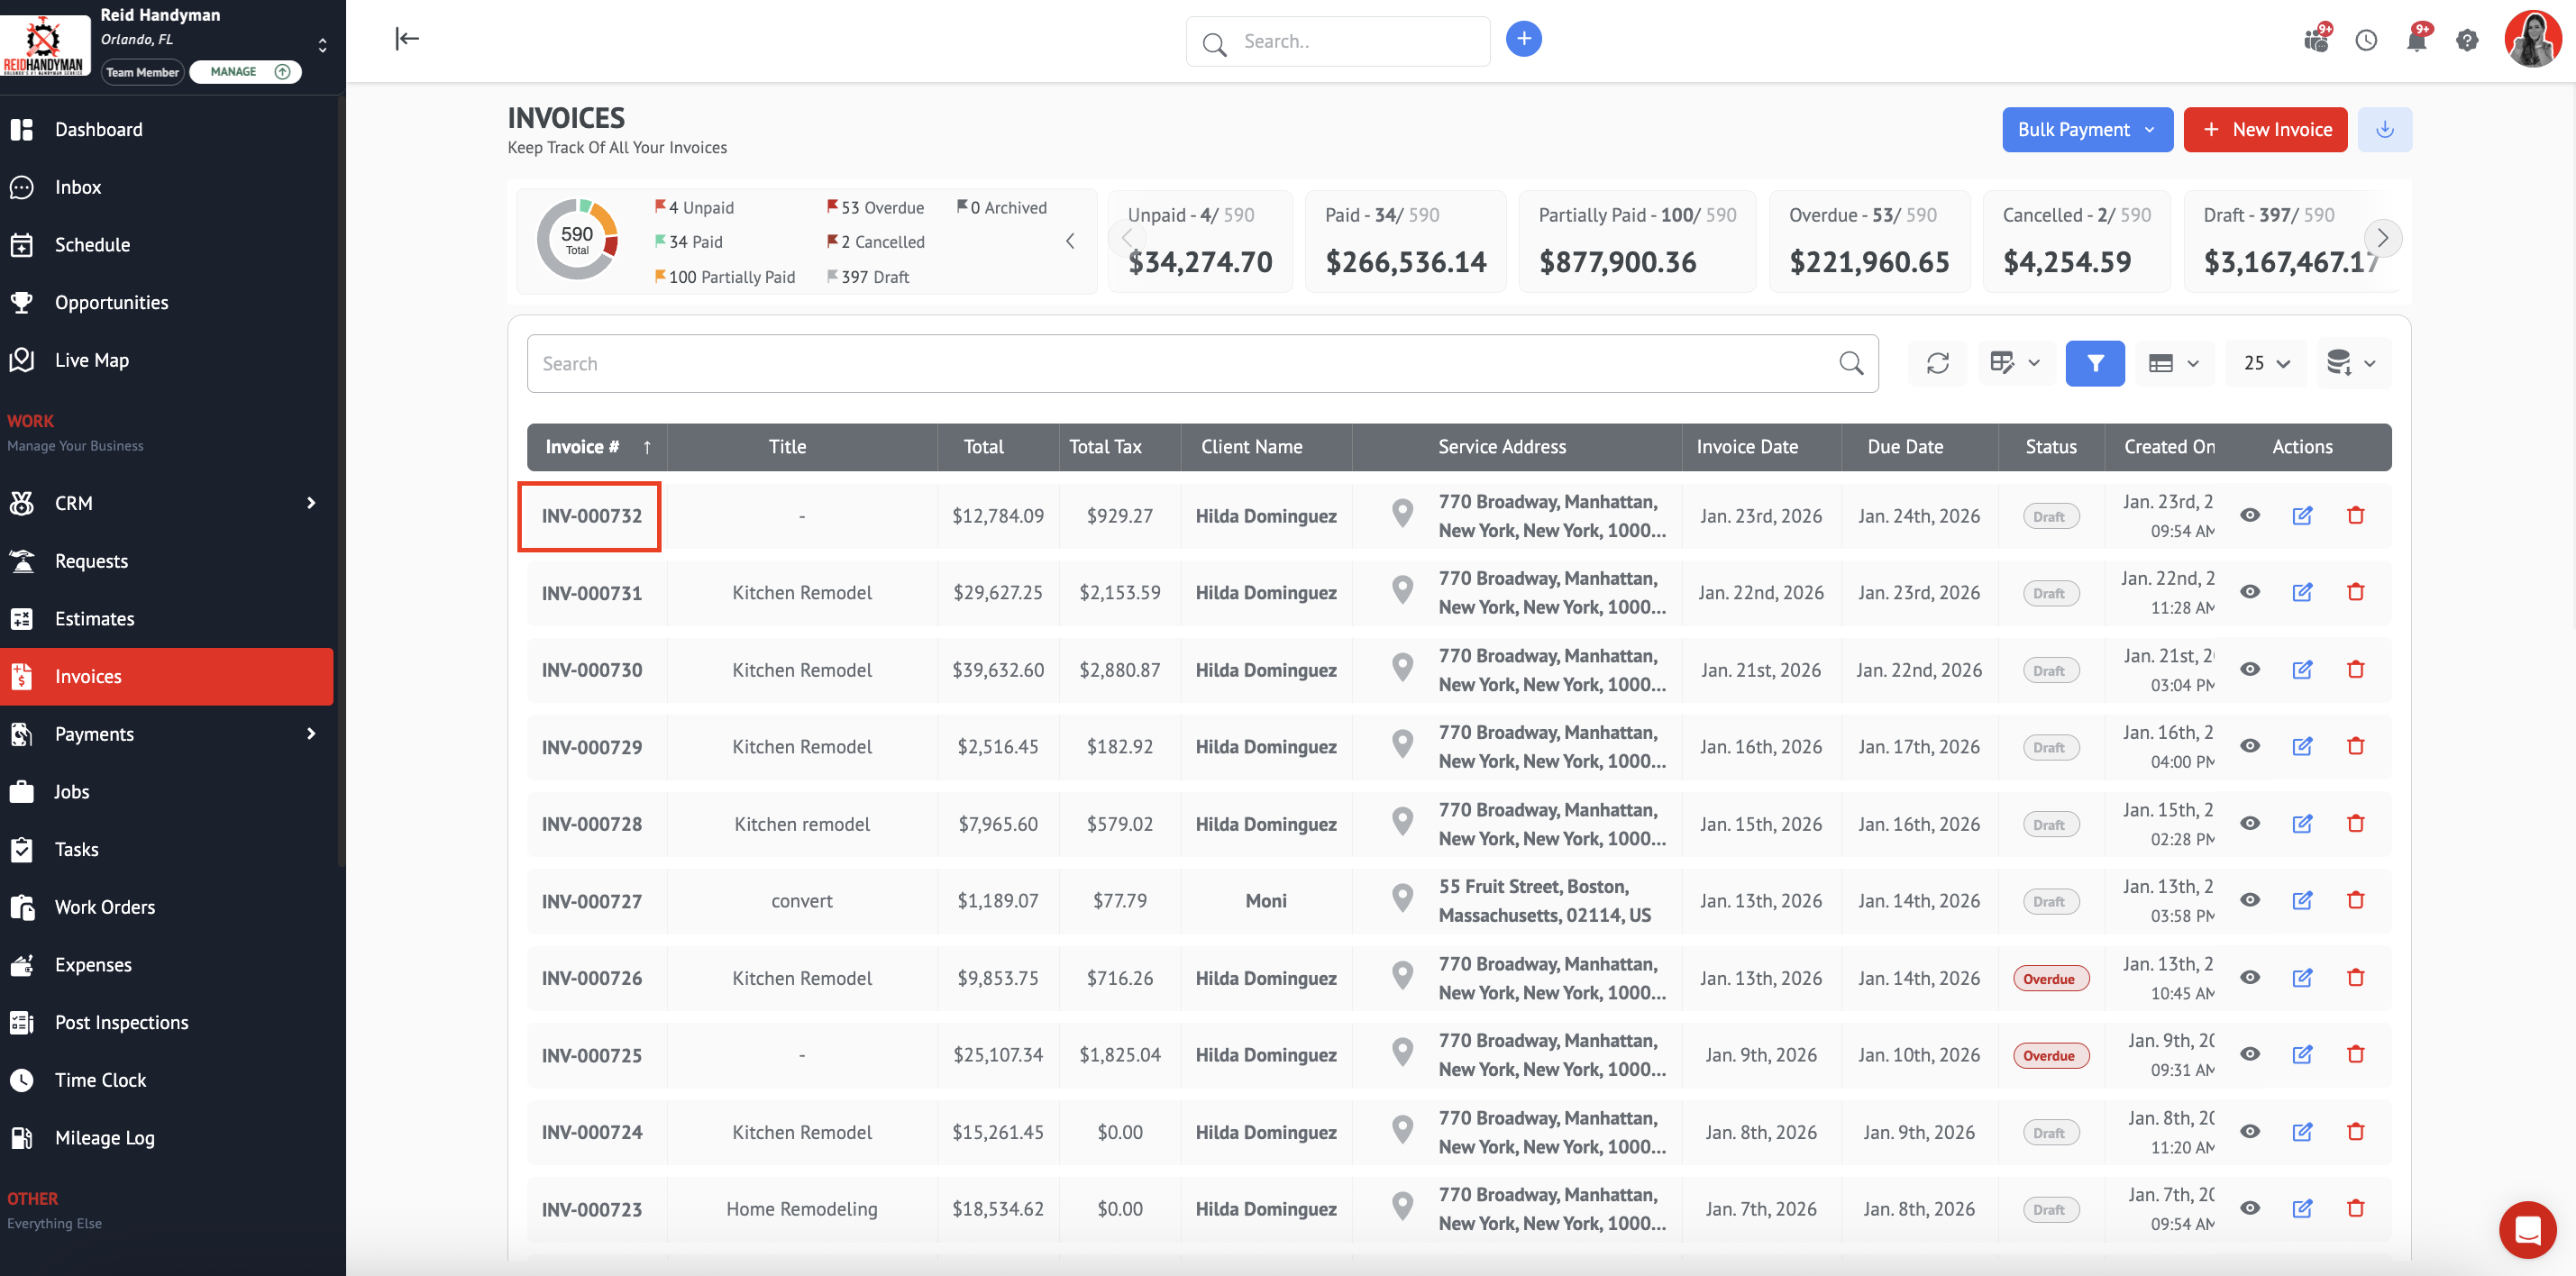Open the 25 rows-per-page dropdown
Screen dimensions: 2576x1276
pos(2265,363)
